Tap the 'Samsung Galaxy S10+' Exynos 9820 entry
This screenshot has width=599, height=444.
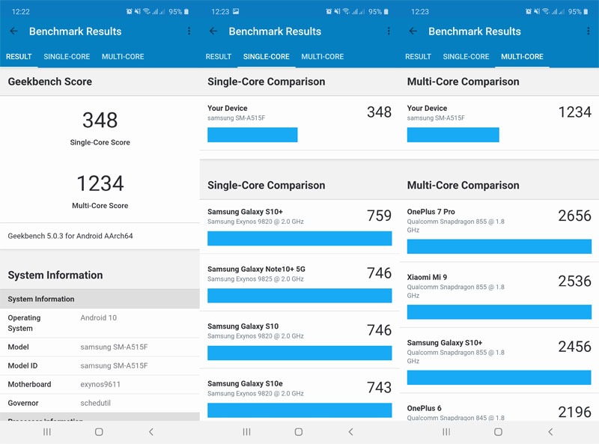(246, 212)
